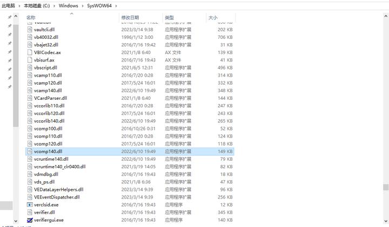
Task: Click the vccorlib120.dll file icon
Action: 30,113
